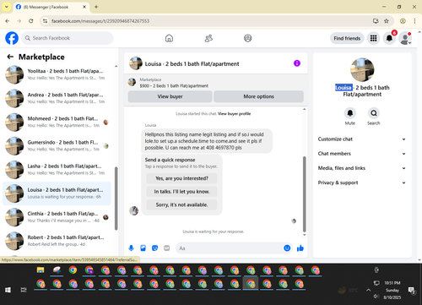
Task: Expand Chat members section
Action: click(362, 154)
